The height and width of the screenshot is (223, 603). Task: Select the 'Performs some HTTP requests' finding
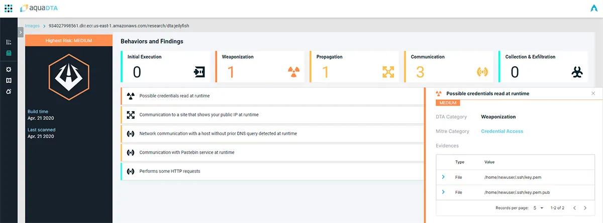272,171
